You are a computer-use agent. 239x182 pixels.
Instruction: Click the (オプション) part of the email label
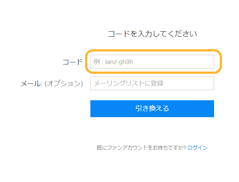[x=64, y=83]
